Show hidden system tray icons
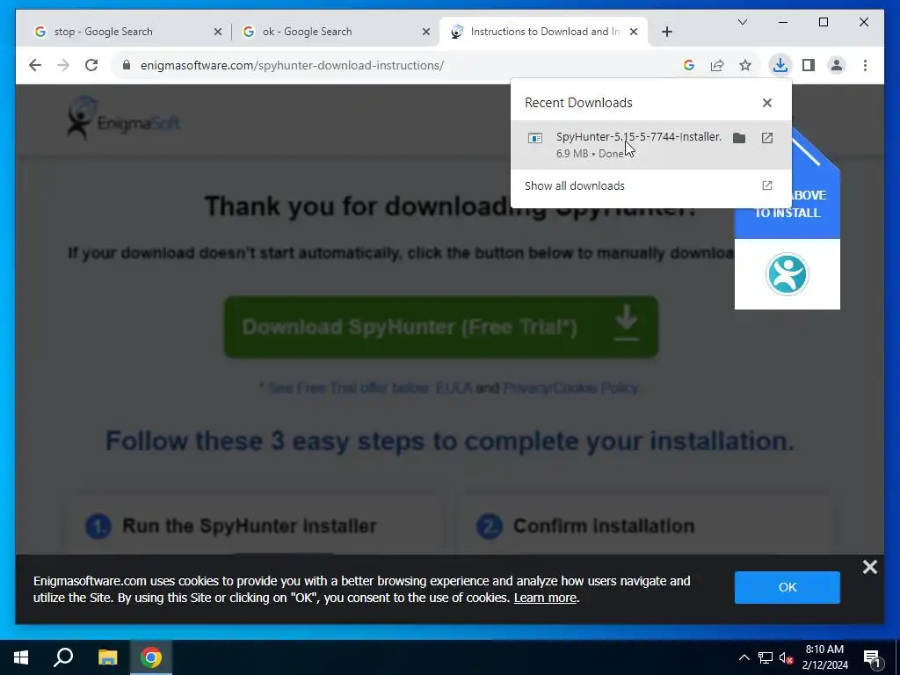Image resolution: width=900 pixels, height=675 pixels. pos(744,657)
